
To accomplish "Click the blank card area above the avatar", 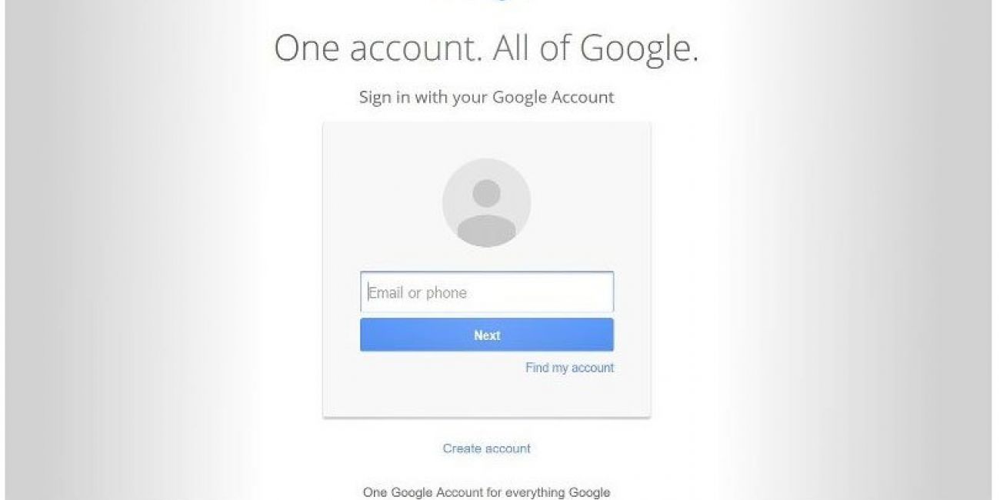I will (487, 139).
